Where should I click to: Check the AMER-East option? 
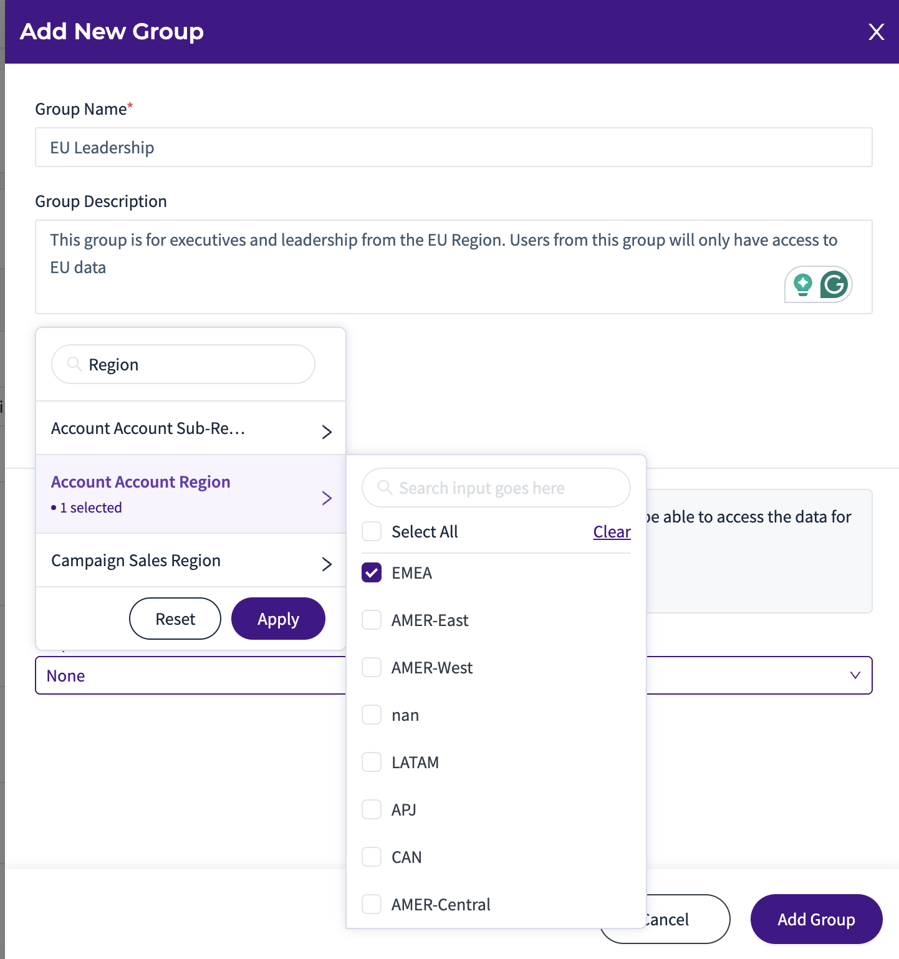[x=372, y=620]
